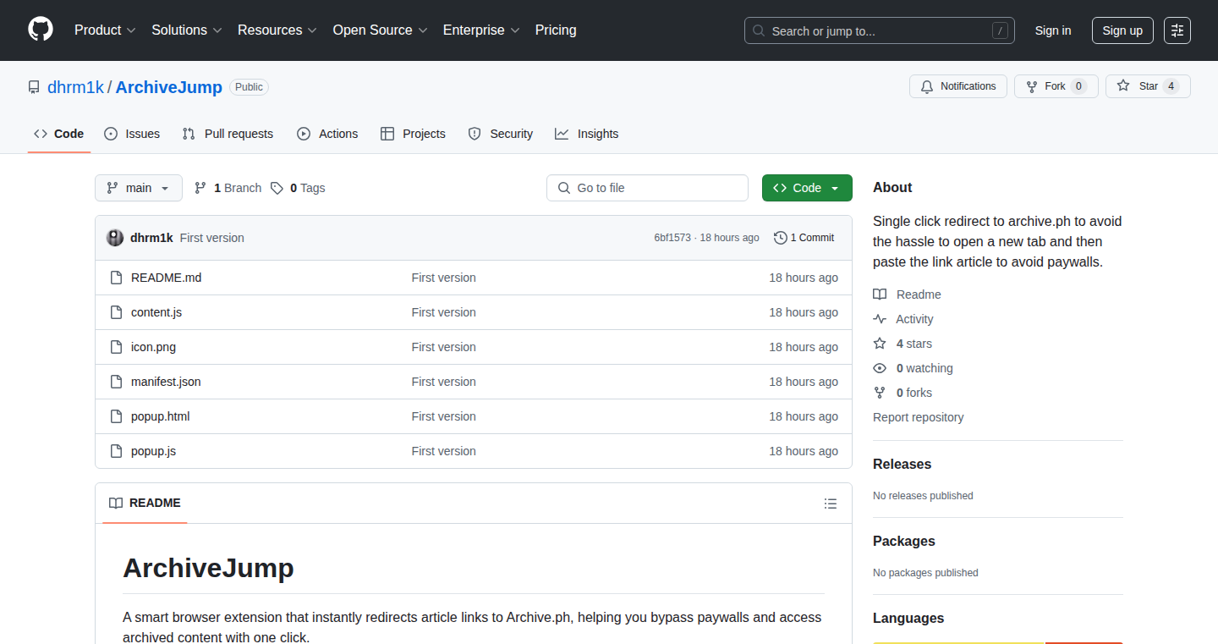Switch to the Code tab
The width and height of the screenshot is (1218, 644).
click(x=59, y=134)
